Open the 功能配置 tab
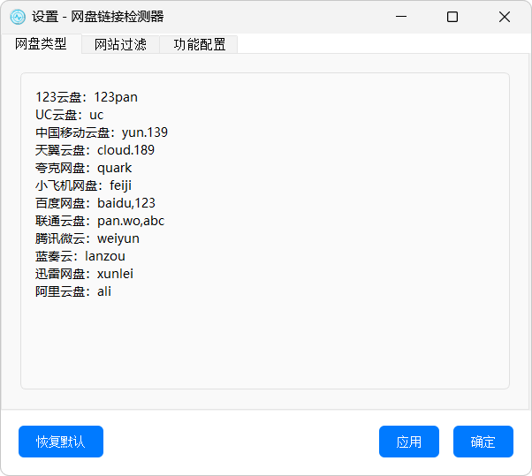Screen dimensions: 532x476 click(200, 44)
